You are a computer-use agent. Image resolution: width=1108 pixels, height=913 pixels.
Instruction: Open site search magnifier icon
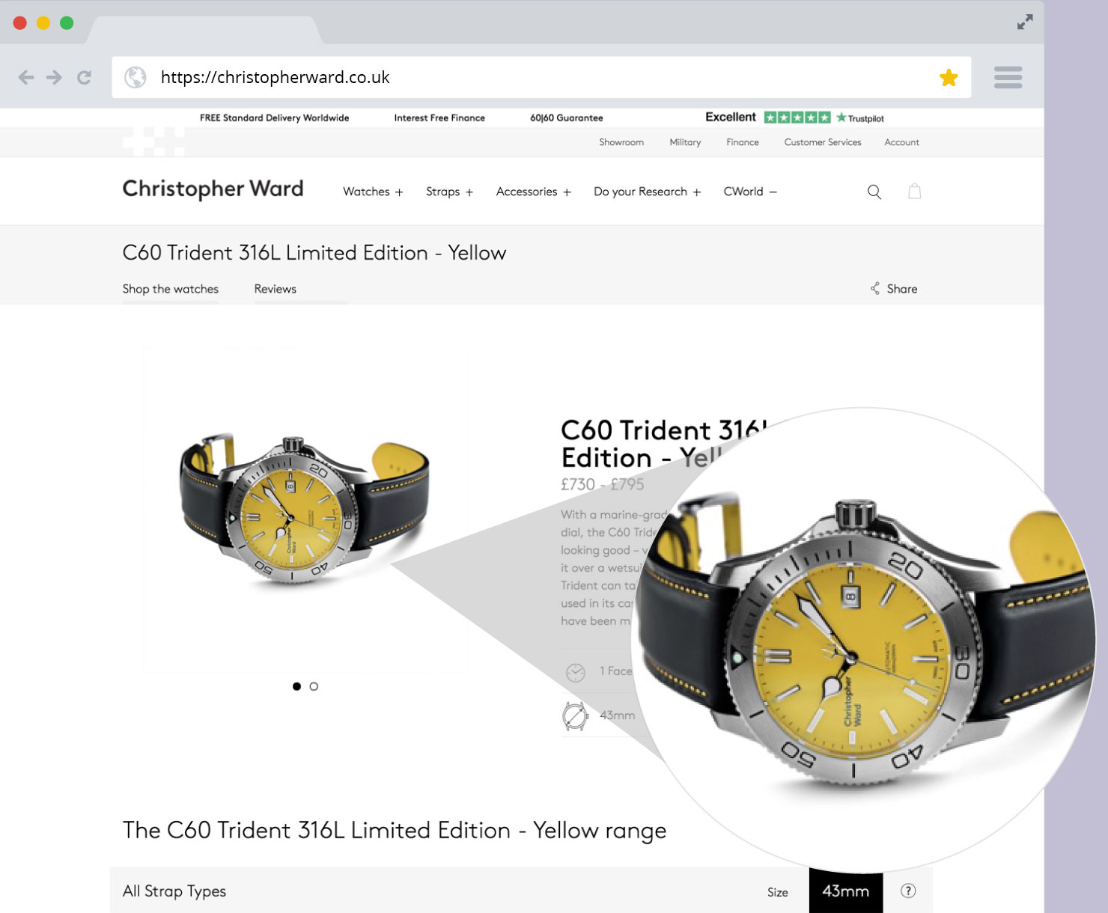(x=874, y=192)
